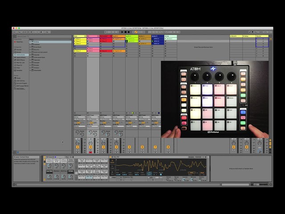Select Slice mode in Simpler
The width and height of the screenshot is (285, 214).
(x=112, y=173)
